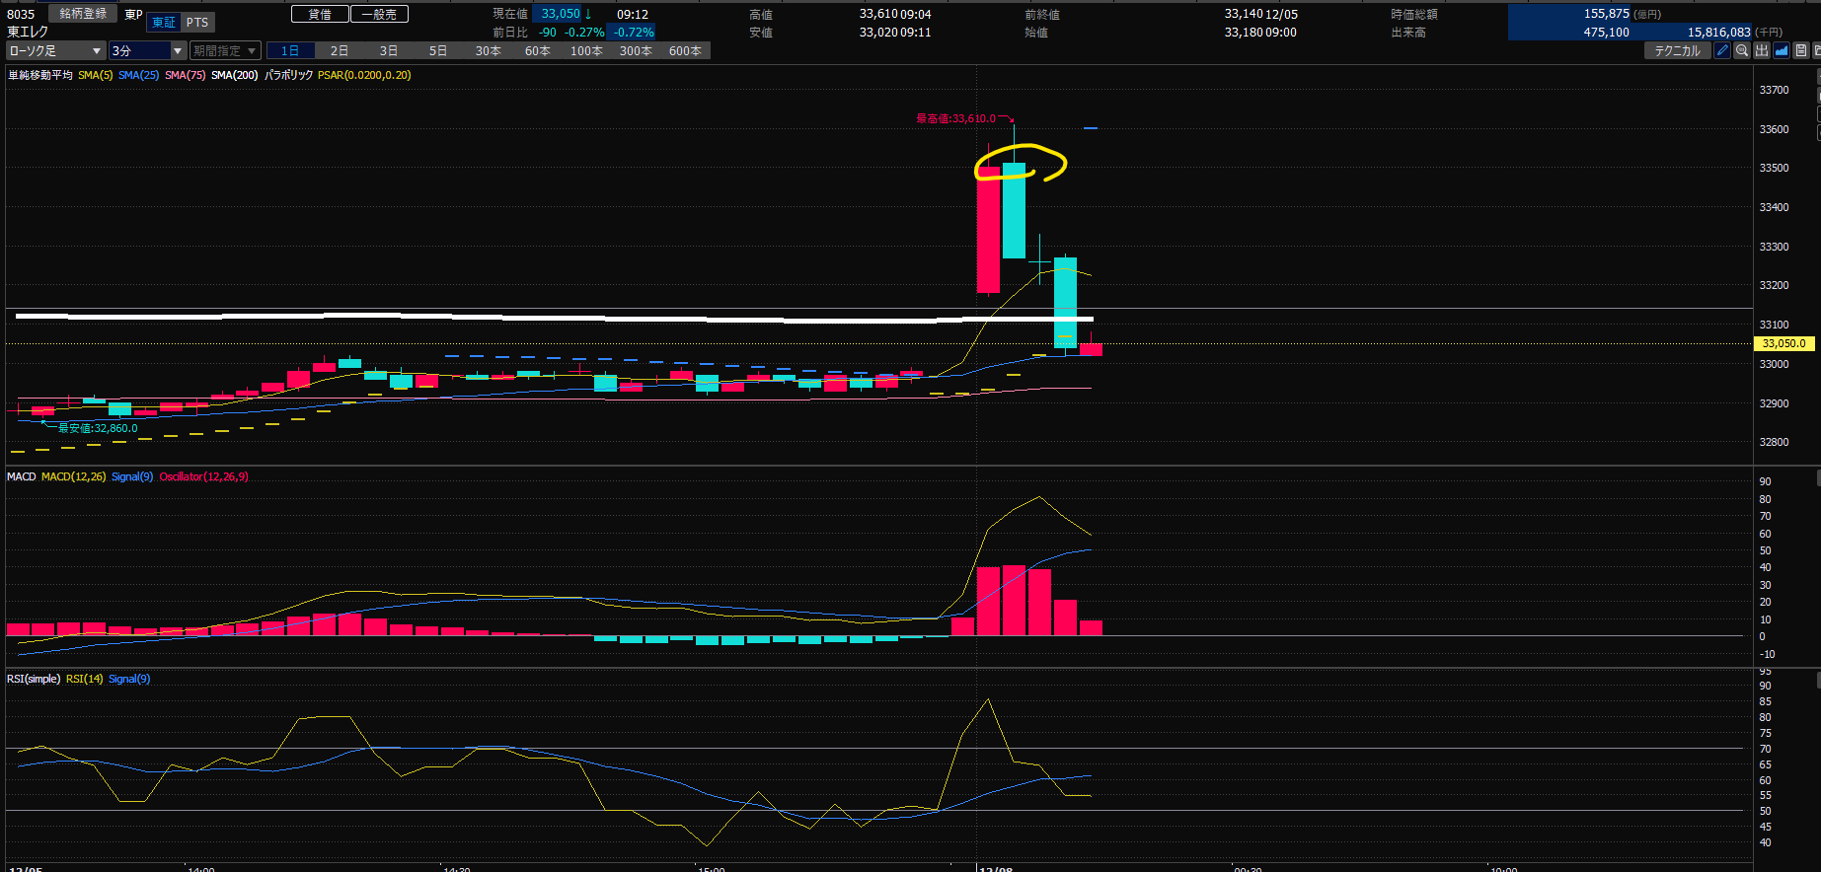Click the SMA(25) indicator label
Image resolution: width=1821 pixels, height=872 pixels.
[138, 75]
